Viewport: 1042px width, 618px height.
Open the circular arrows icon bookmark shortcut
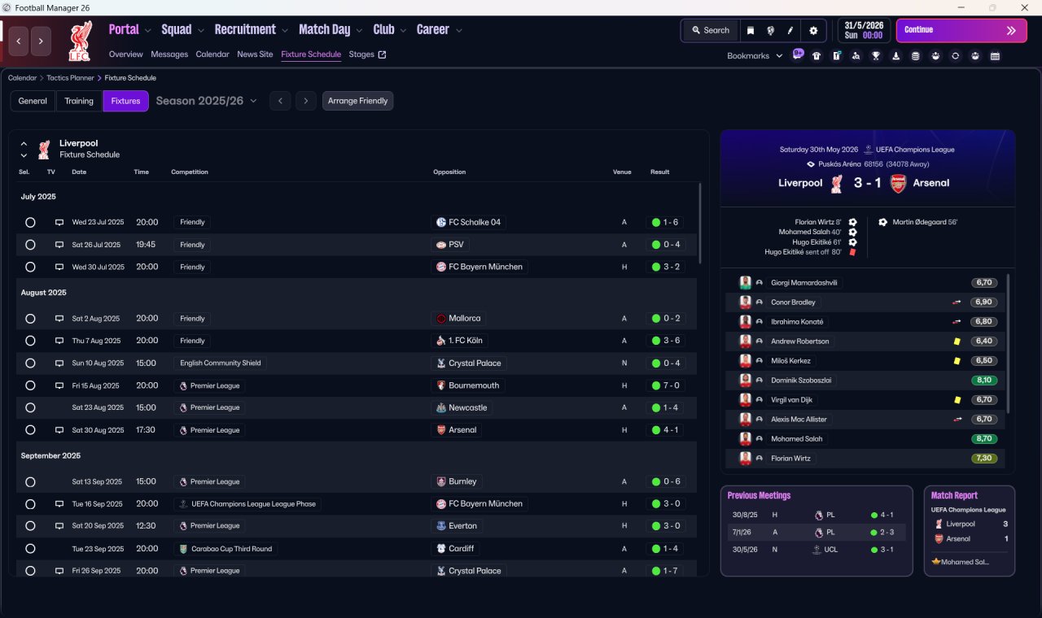click(x=956, y=56)
